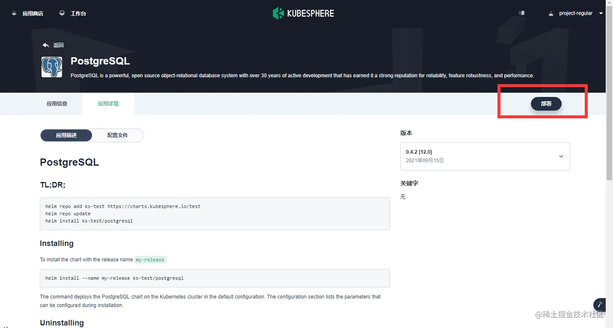This screenshot has height=328, width=613.
Task: Expand the project-regular account dropdown arrow
Action: click(x=601, y=13)
